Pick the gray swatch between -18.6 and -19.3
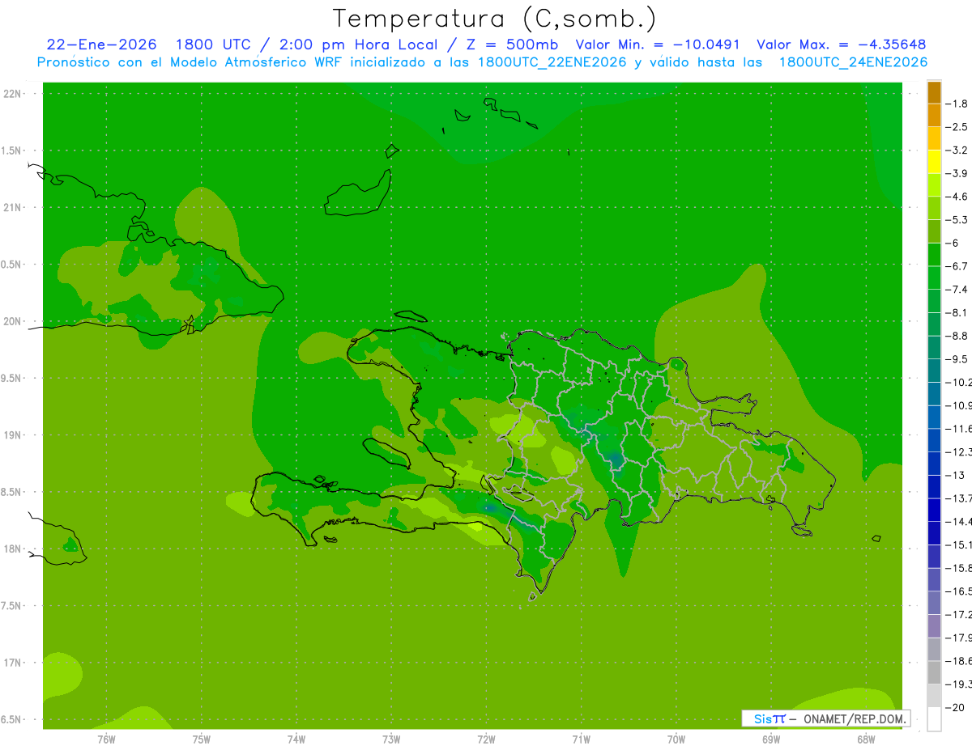This screenshot has height=750, width=972. tap(934, 672)
